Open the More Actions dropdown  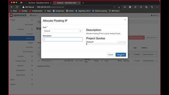pos(152,37)
